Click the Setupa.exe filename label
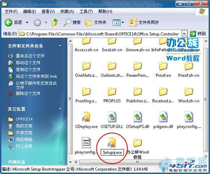The width and height of the screenshot is (210, 174). click(112, 152)
